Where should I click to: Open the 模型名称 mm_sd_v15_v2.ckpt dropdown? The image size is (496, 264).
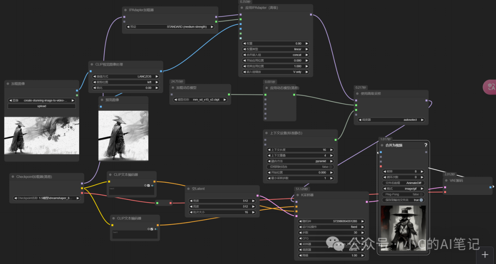pos(200,100)
